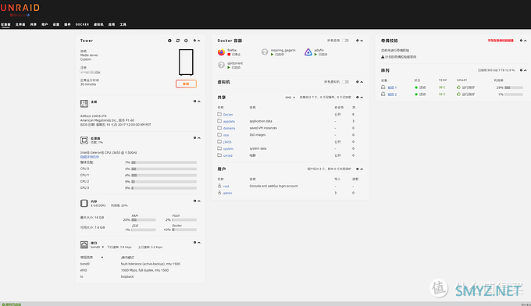Open the admin user link
The width and height of the screenshot is (531, 306).
click(227, 193)
